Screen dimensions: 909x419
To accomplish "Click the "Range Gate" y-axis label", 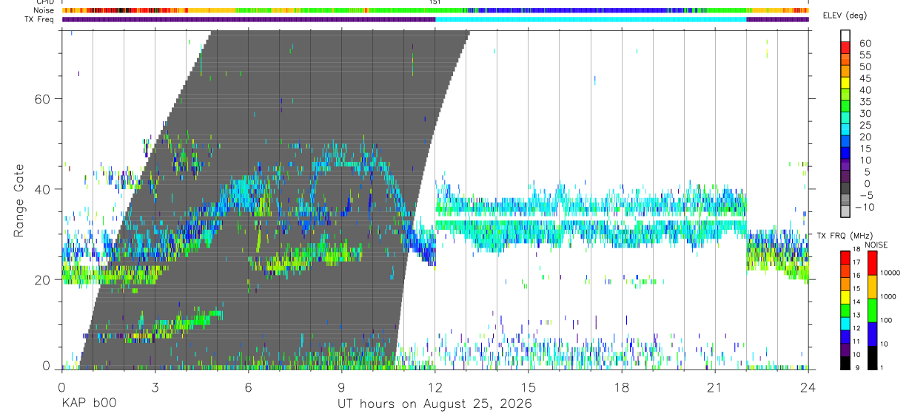I will point(20,201).
